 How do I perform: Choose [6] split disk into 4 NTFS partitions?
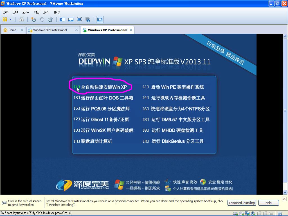(x=176, y=109)
